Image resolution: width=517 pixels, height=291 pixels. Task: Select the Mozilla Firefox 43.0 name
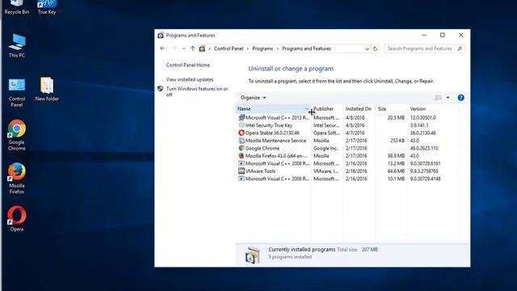pyautogui.click(x=276, y=156)
